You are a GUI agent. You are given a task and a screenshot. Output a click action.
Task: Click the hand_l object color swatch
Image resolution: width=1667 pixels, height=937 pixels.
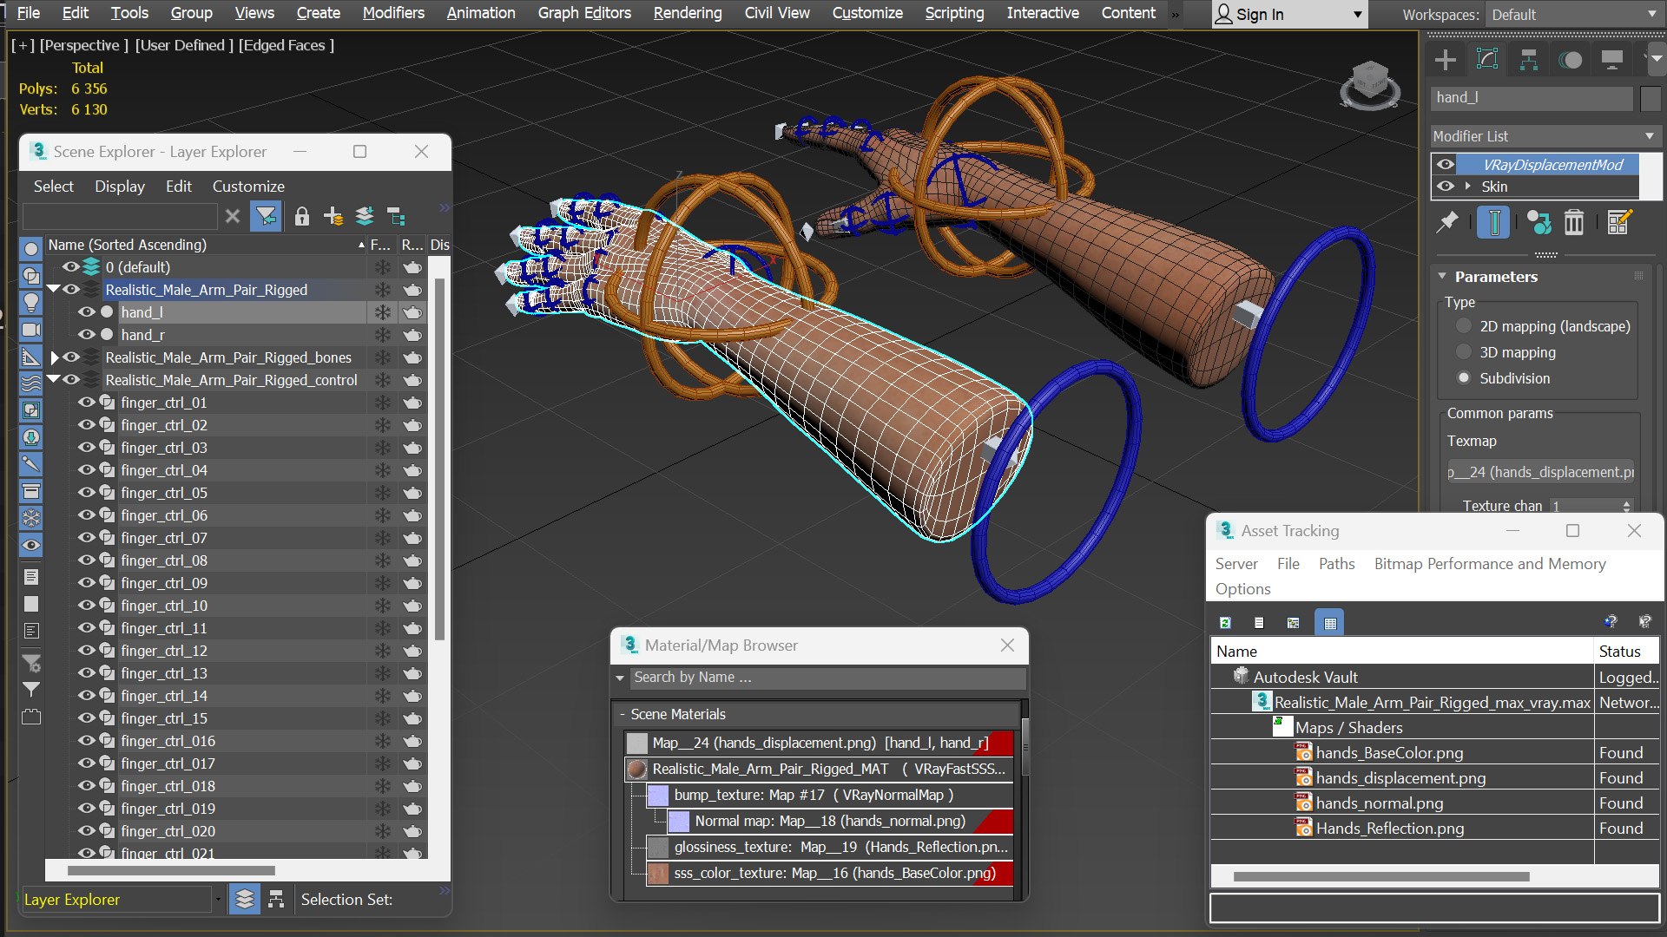coord(1651,98)
